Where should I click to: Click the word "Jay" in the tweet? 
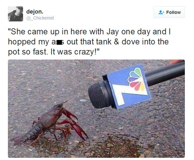(x=112, y=32)
